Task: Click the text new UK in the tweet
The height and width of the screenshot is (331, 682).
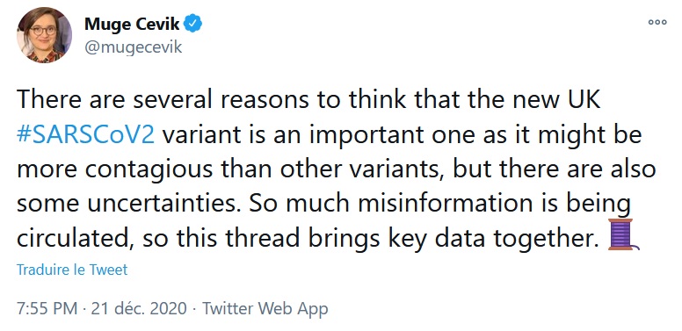Action: [555, 100]
